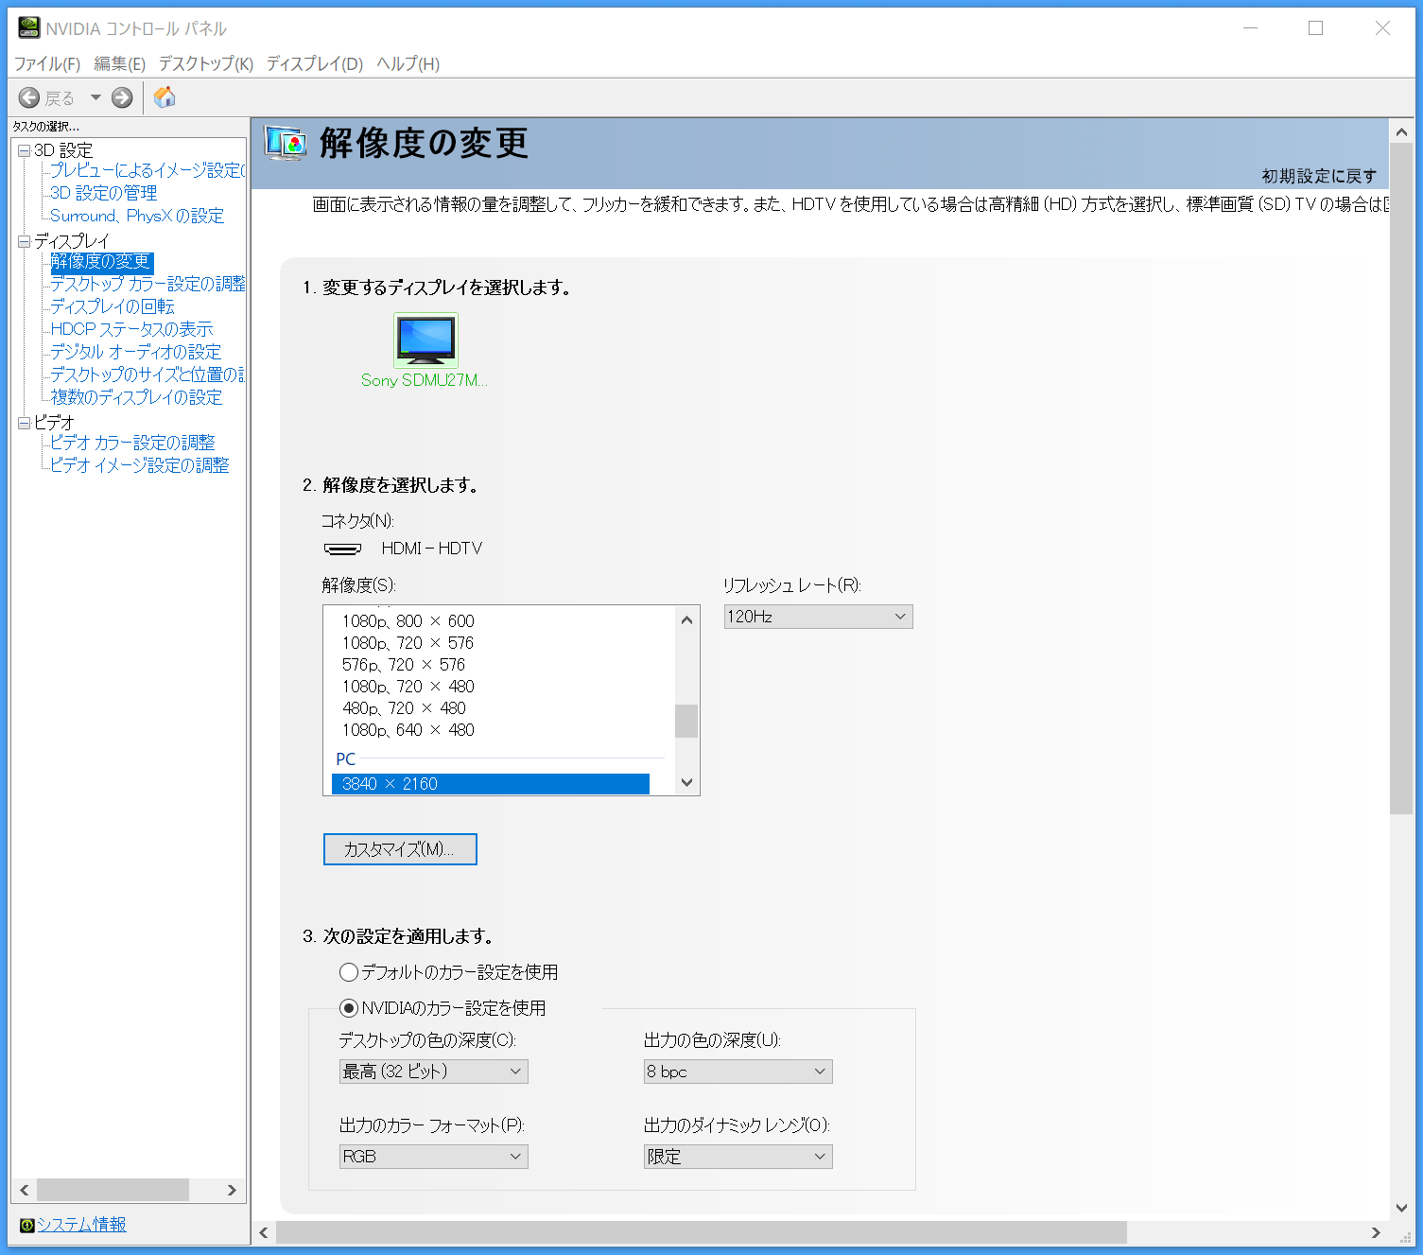The width and height of the screenshot is (1423, 1255).
Task: Open プレビューによるイメージ設定 page
Action: 148,170
